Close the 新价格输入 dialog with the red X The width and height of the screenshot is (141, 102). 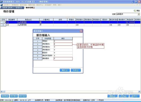coord(81,31)
